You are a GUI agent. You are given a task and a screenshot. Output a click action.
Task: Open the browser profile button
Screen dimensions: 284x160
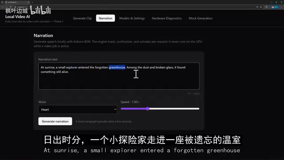(x=275, y=7)
